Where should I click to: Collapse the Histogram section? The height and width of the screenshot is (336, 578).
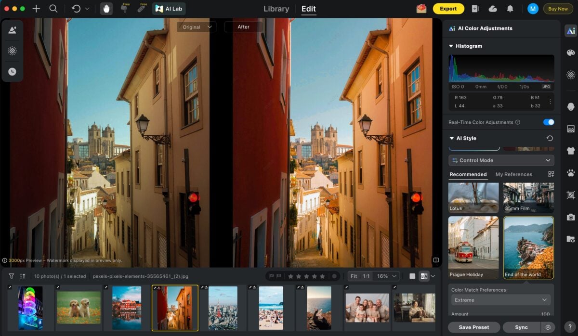pyautogui.click(x=451, y=46)
